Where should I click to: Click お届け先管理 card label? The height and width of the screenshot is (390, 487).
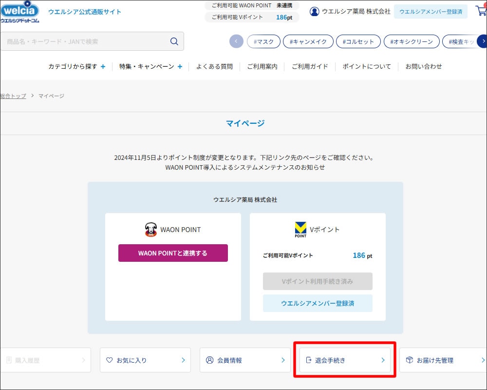(435, 360)
